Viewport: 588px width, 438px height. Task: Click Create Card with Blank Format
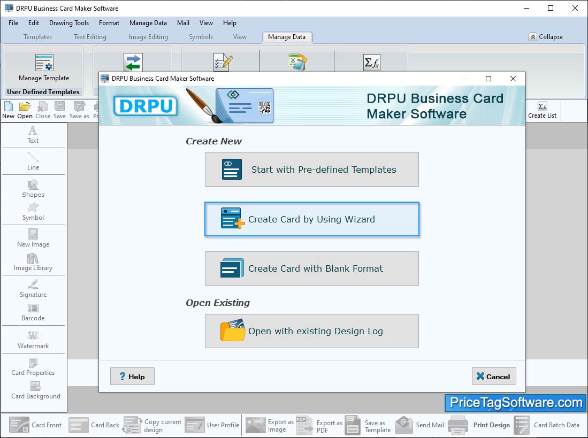point(311,268)
